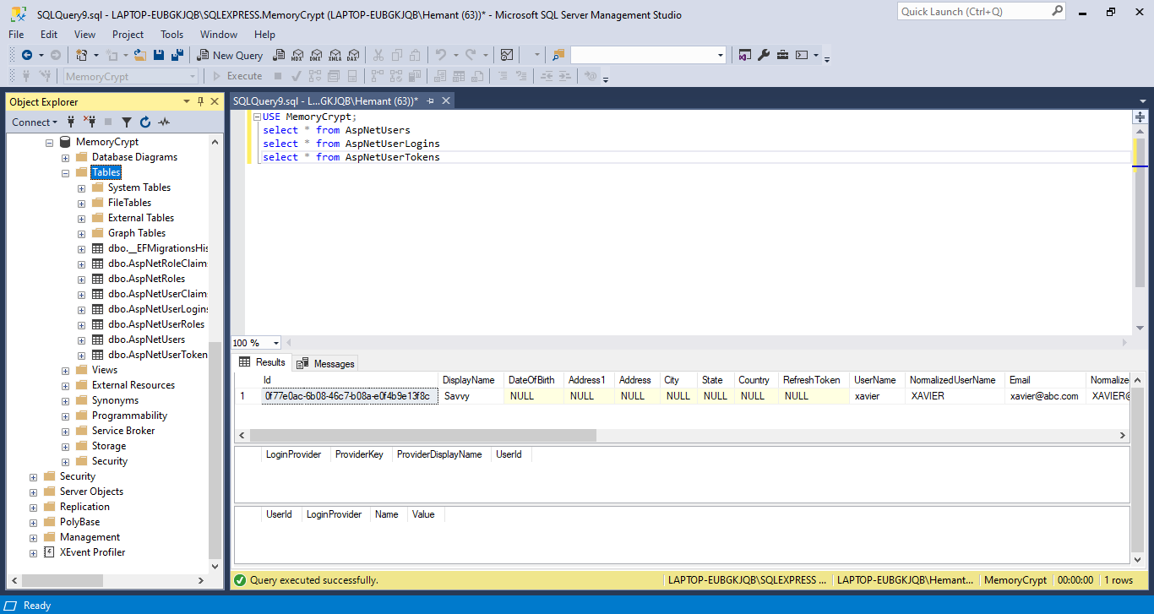1154x614 pixels.
Task: Switch to the Messages tab
Action: click(326, 363)
